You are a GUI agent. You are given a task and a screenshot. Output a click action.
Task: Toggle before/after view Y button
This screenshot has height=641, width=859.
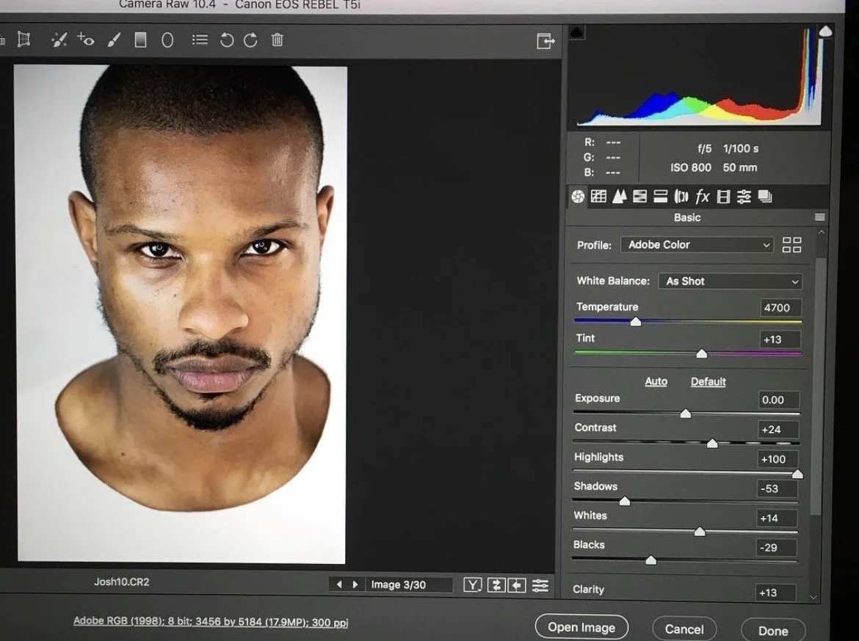tap(472, 585)
